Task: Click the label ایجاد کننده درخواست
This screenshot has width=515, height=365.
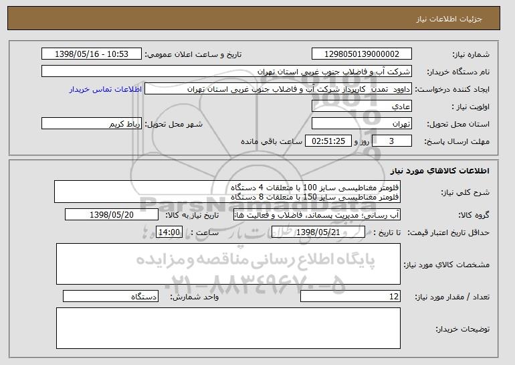Action: (x=452, y=90)
